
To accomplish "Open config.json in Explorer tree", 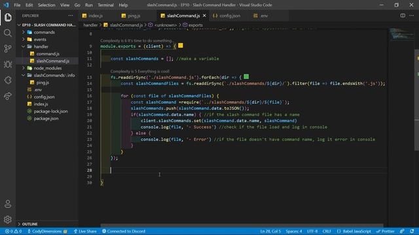I will pos(47,97).
